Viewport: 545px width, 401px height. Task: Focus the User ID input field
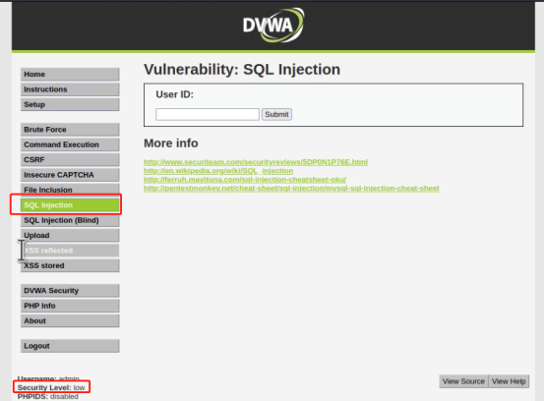coord(208,114)
